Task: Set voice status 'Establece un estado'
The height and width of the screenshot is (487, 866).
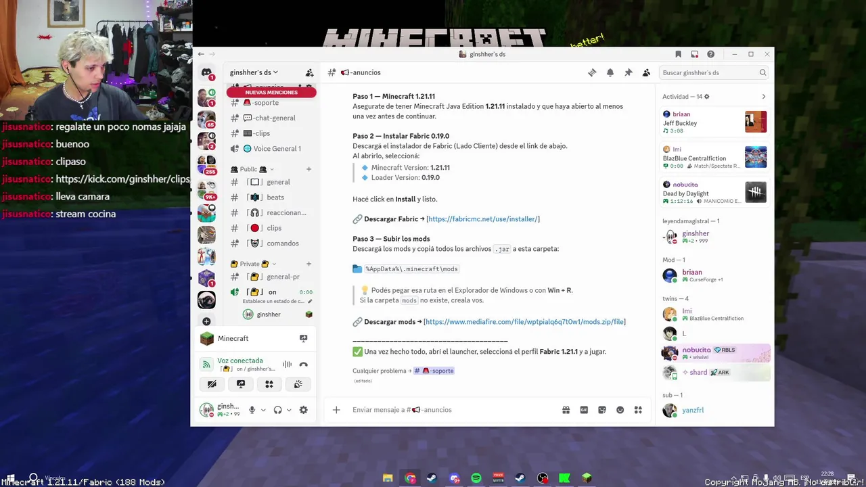Action: 277,302
